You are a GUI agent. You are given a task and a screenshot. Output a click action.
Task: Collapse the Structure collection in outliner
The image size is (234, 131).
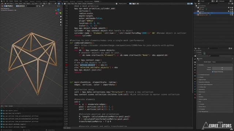(x=197, y=11)
